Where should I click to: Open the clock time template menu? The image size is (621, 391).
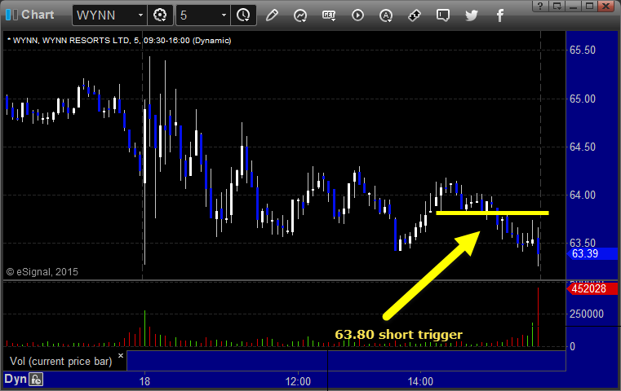click(243, 15)
